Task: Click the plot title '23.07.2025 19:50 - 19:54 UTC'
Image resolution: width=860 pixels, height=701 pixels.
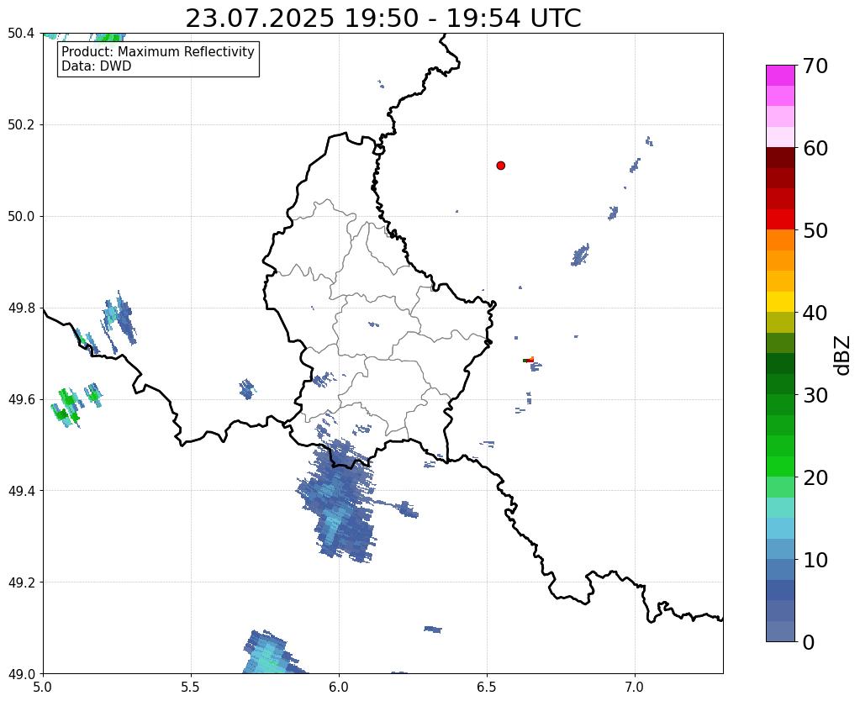Action: (383, 18)
